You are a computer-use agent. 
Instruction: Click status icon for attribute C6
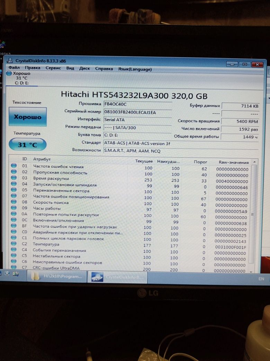click(14, 261)
